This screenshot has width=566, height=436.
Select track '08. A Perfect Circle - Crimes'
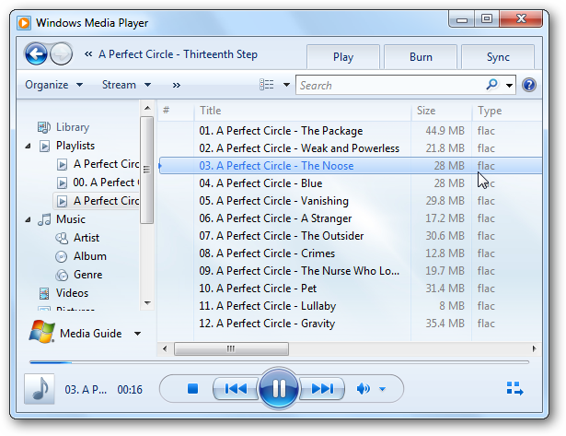[x=350, y=253]
